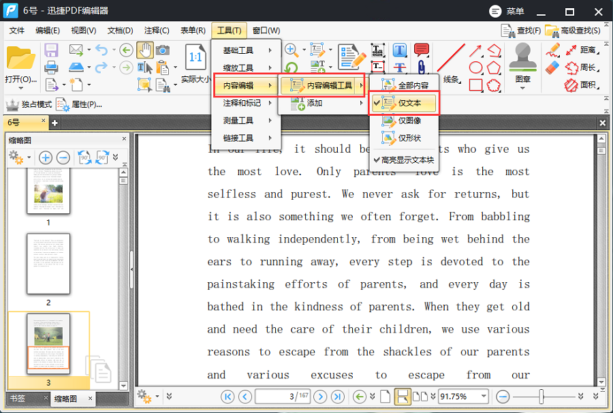
Task: Click the print icon
Action: pyautogui.click(x=51, y=67)
